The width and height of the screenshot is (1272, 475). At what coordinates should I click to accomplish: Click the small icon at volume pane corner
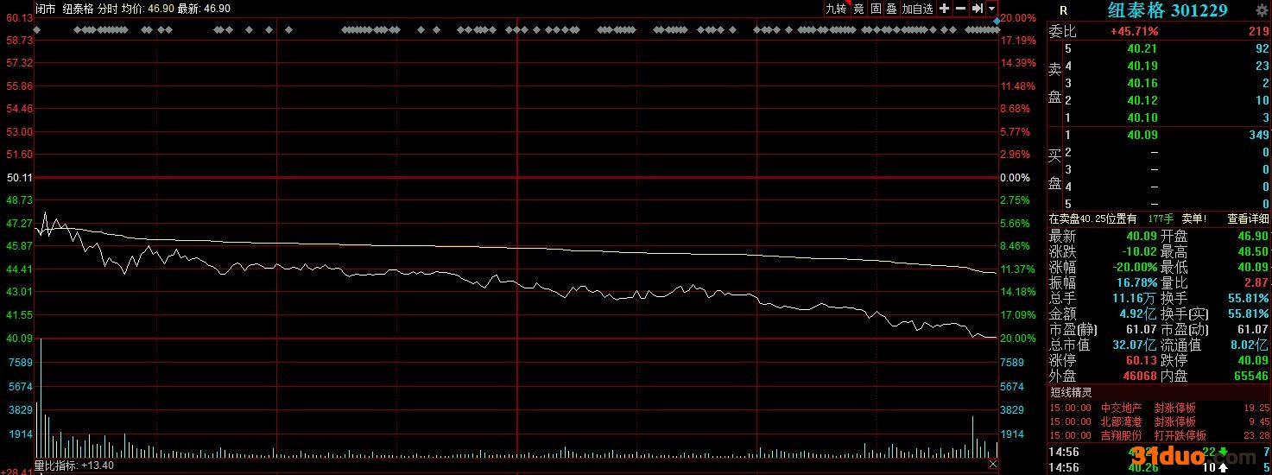click(993, 465)
